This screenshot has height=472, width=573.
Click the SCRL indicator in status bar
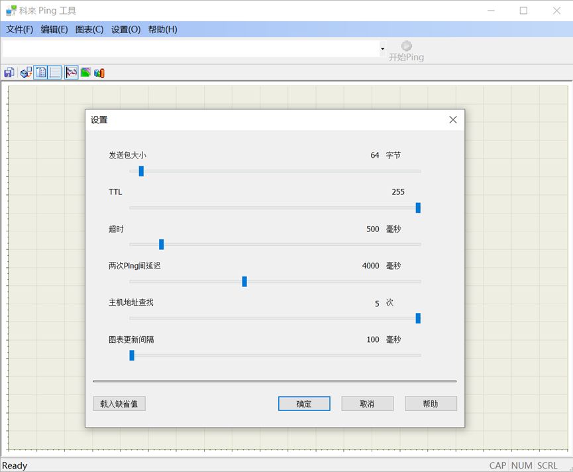point(547,465)
